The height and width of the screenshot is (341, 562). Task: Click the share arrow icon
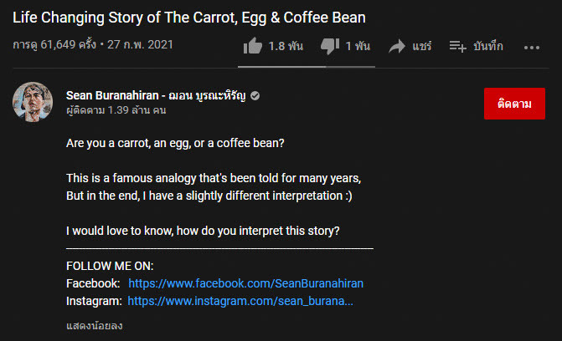[x=397, y=47]
